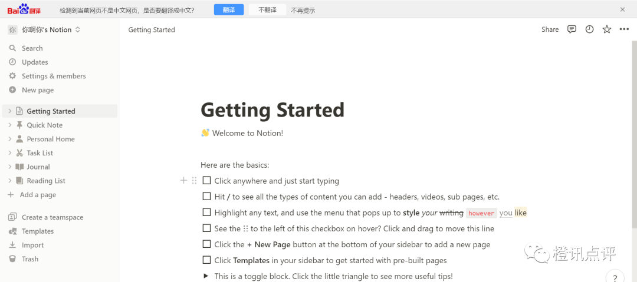Image resolution: width=637 pixels, height=282 pixels.
Task: Click the 不翻译 don't translate button
Action: click(x=267, y=10)
